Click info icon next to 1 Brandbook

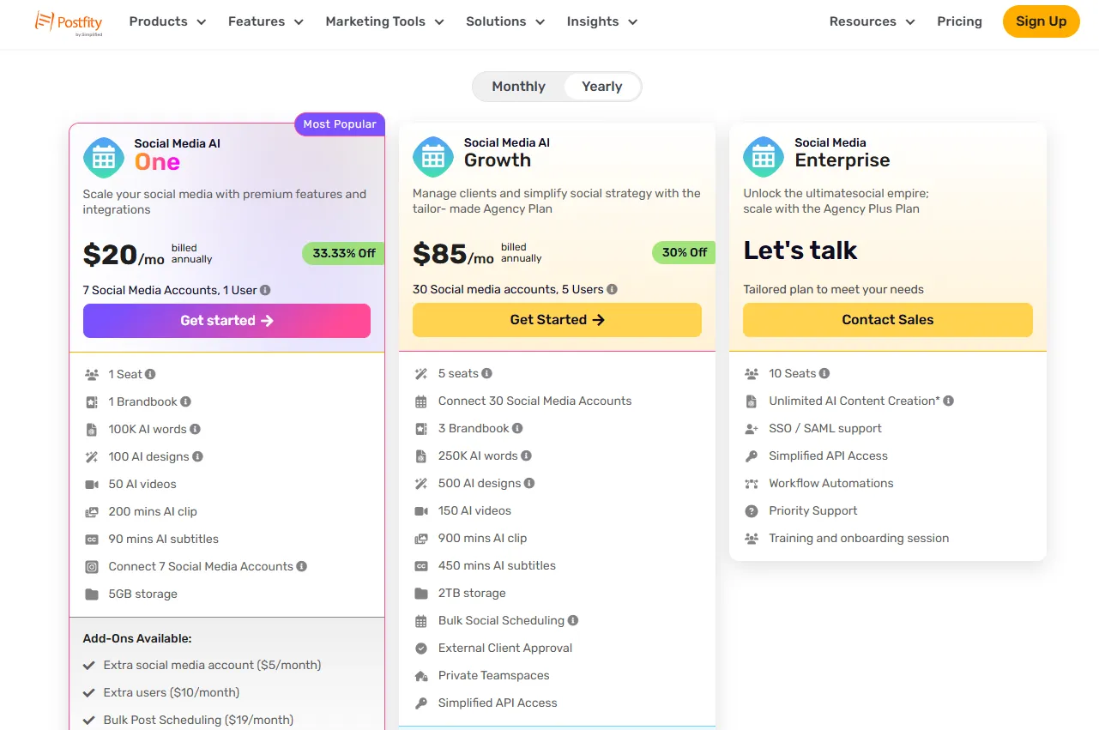coord(185,401)
